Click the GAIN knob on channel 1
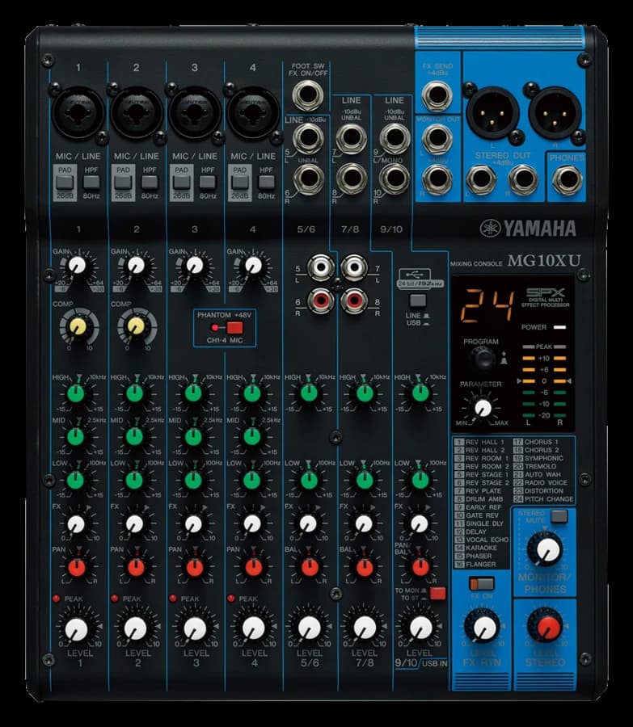The width and height of the screenshot is (633, 727). click(x=77, y=266)
